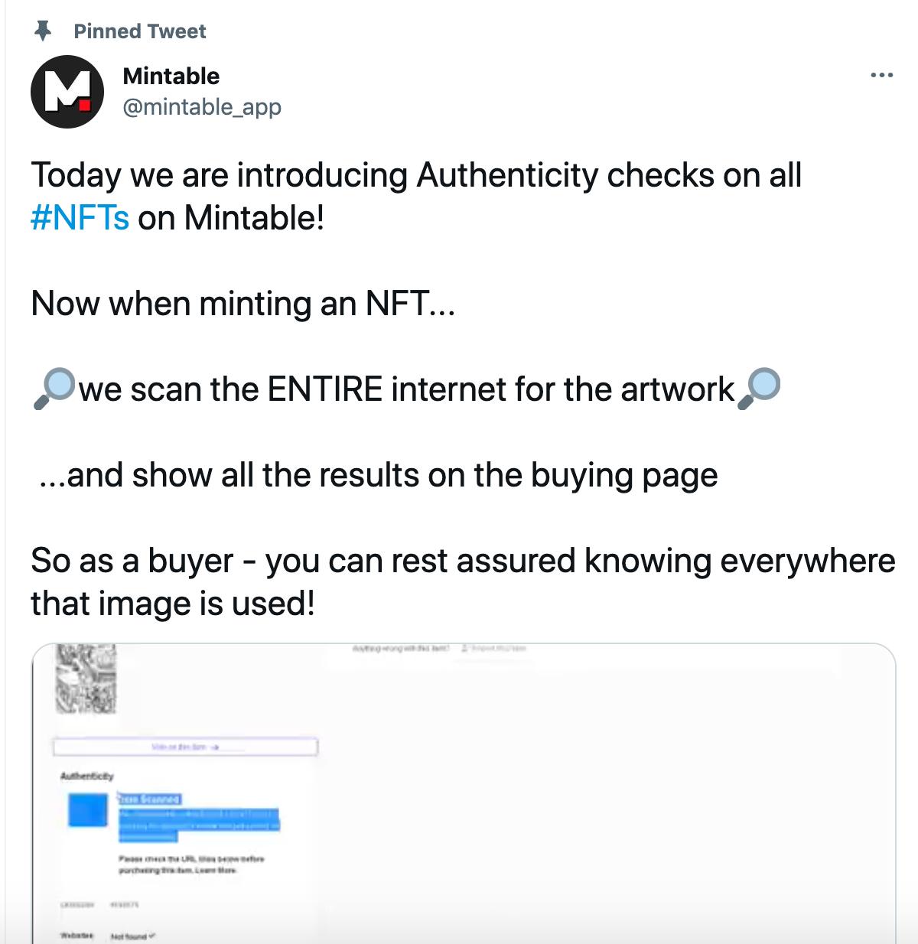
Task: Open the tweet options with the three-dot icon
Action: [x=884, y=74]
